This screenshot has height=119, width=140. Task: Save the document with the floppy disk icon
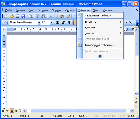[x=23, y=16]
